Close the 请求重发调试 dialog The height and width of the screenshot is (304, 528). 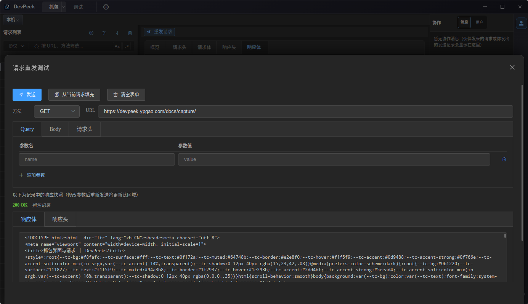pos(512,67)
